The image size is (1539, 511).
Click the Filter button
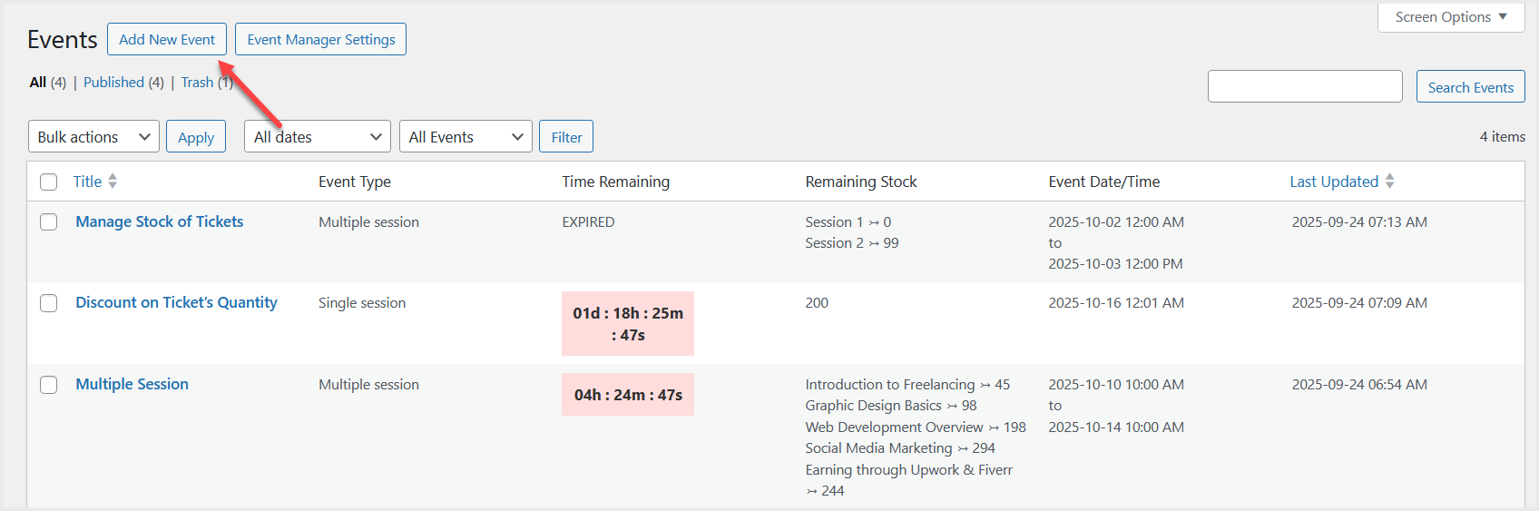pos(566,137)
